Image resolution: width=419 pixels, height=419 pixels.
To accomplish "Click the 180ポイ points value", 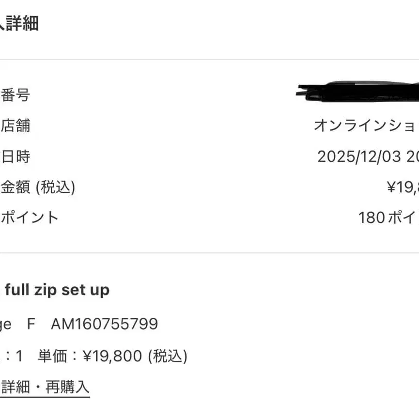I will (388, 217).
